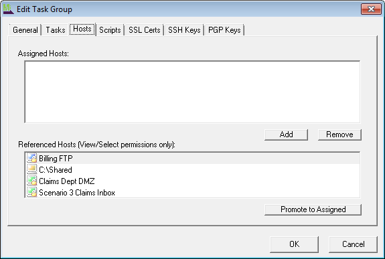Click inside the empty Assigned Hosts list
Viewport: 385px width, 259px height.
pos(193,92)
